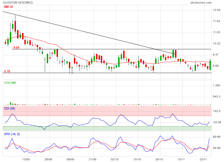224x162 pixels.
Task: Select the MM 20 moving average label
Action: [8, 7]
